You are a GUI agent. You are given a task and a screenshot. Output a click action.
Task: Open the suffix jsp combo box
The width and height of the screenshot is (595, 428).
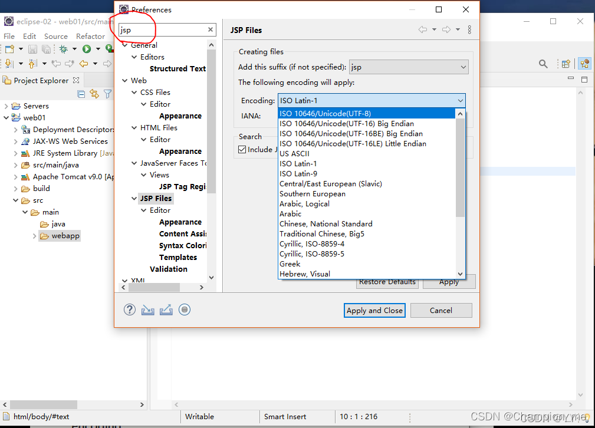[x=409, y=67]
